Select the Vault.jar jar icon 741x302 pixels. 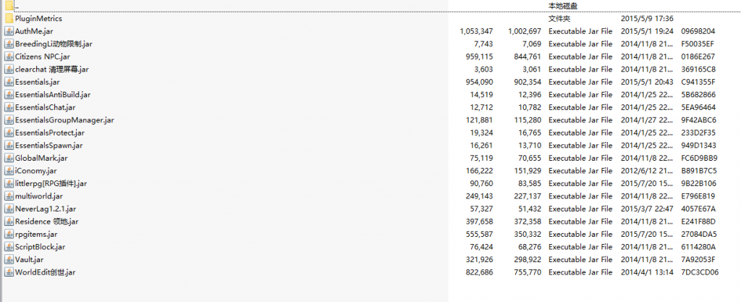pos(9,259)
